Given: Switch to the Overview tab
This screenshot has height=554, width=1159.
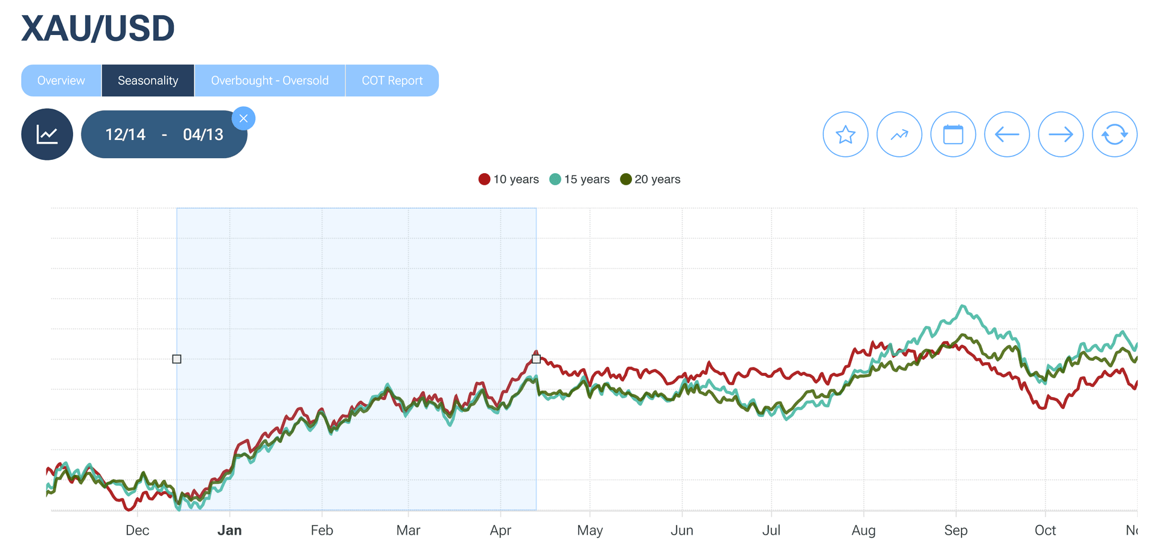Looking at the screenshot, I should coord(60,80).
